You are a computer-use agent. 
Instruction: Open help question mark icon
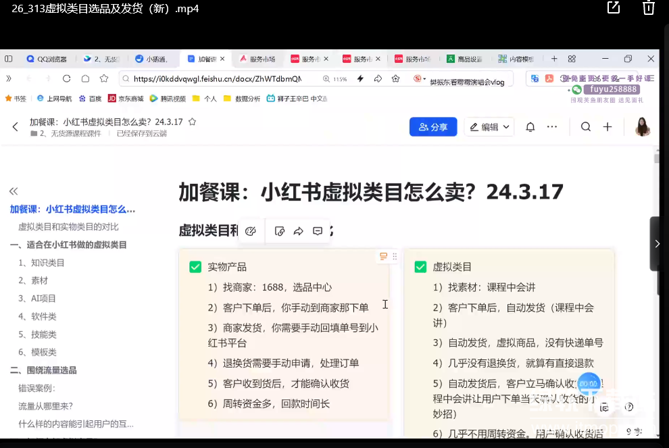629,407
